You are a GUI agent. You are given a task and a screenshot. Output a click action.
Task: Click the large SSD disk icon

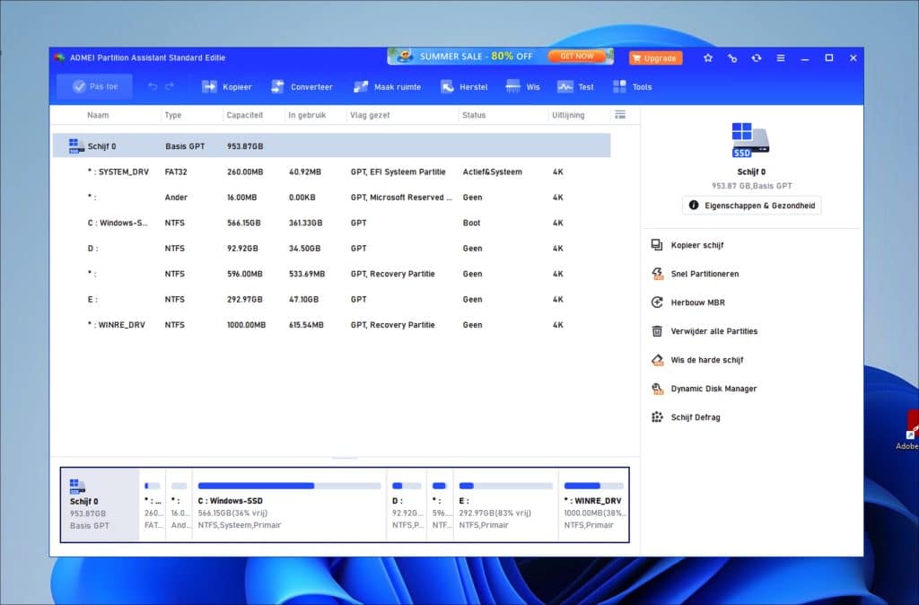[751, 140]
